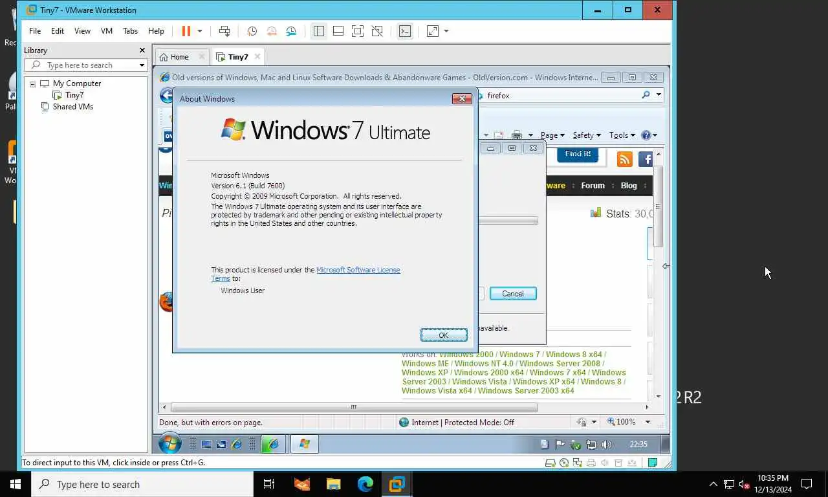The height and width of the screenshot is (497, 828).
Task: Open the Blog link on OldVersion
Action: coord(629,186)
